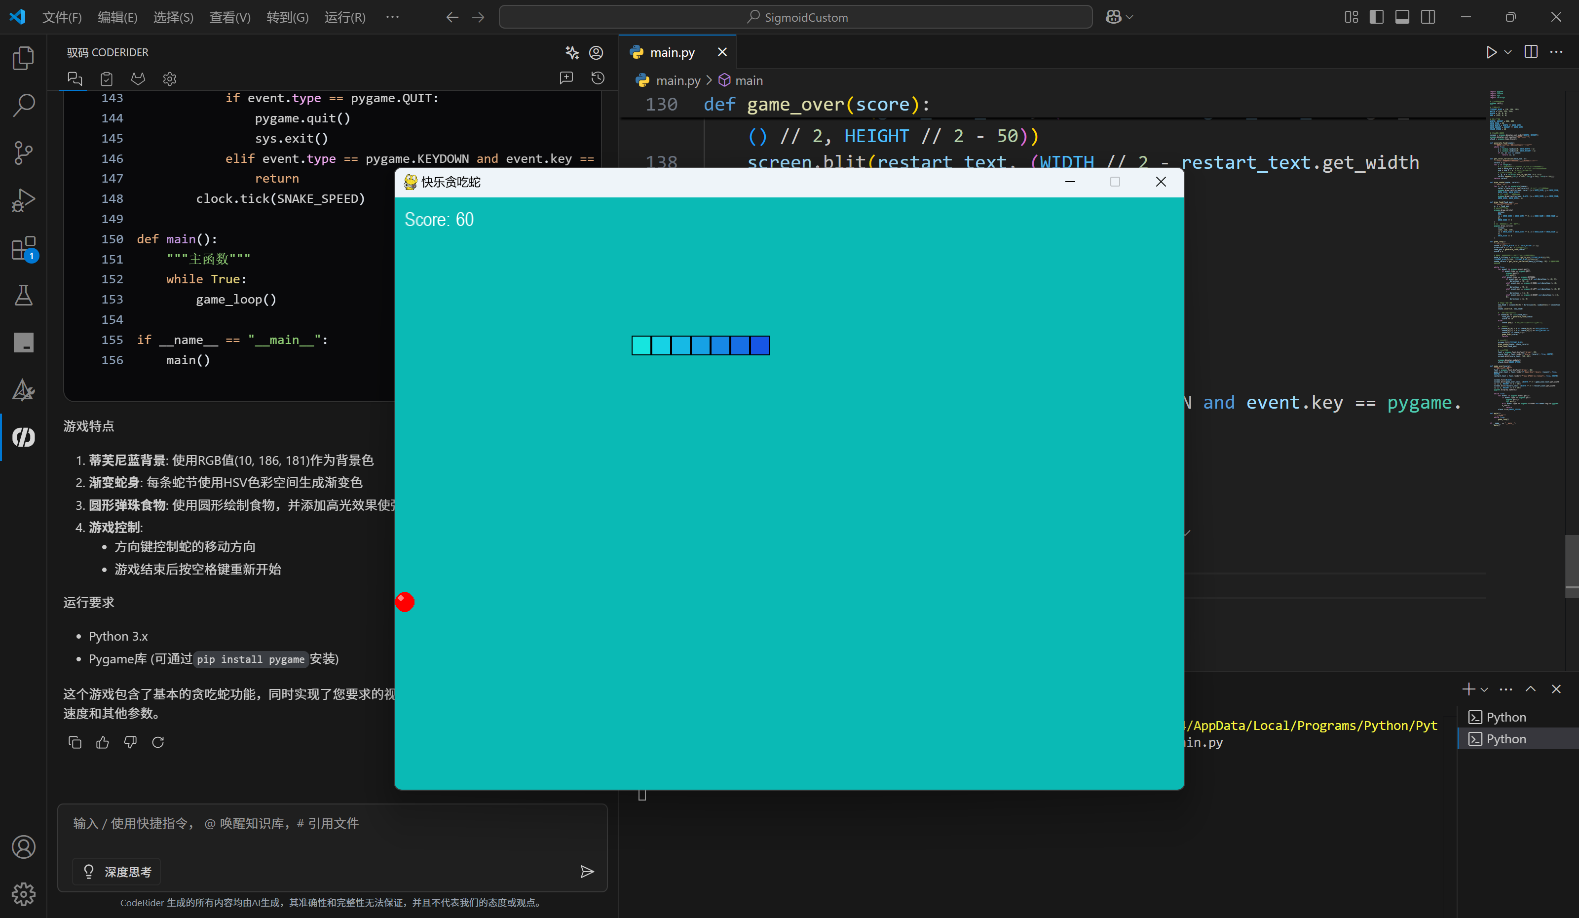Regenerate the CodeRider response
The width and height of the screenshot is (1579, 918).
coord(158,742)
